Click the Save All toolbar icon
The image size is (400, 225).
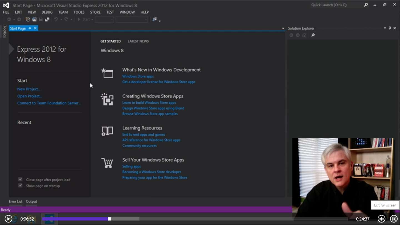click(x=47, y=19)
